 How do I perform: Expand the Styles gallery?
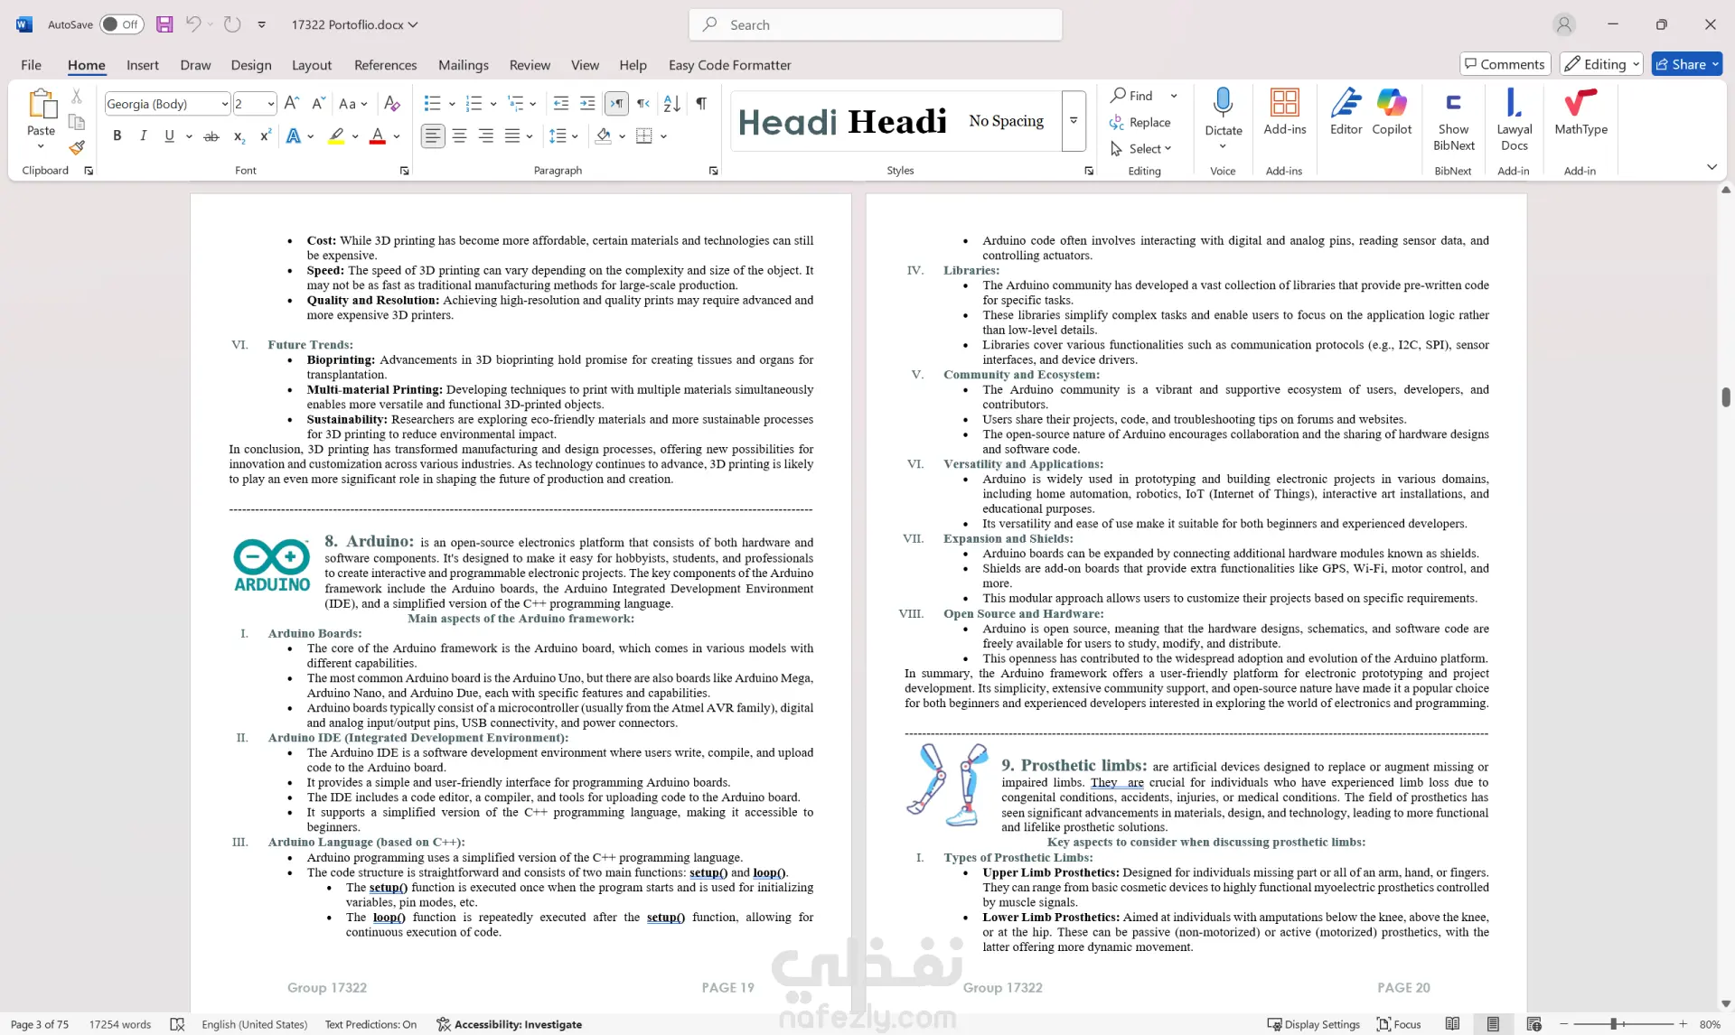(x=1074, y=120)
